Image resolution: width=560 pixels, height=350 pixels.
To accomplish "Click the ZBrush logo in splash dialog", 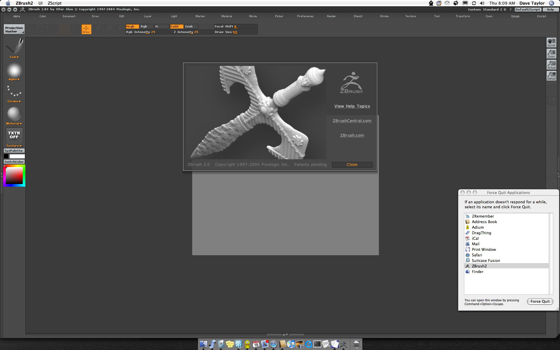I will (x=351, y=83).
